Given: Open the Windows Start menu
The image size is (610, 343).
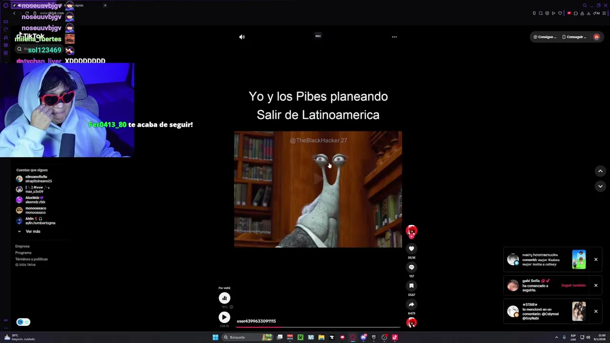Looking at the screenshot, I should click(215, 337).
